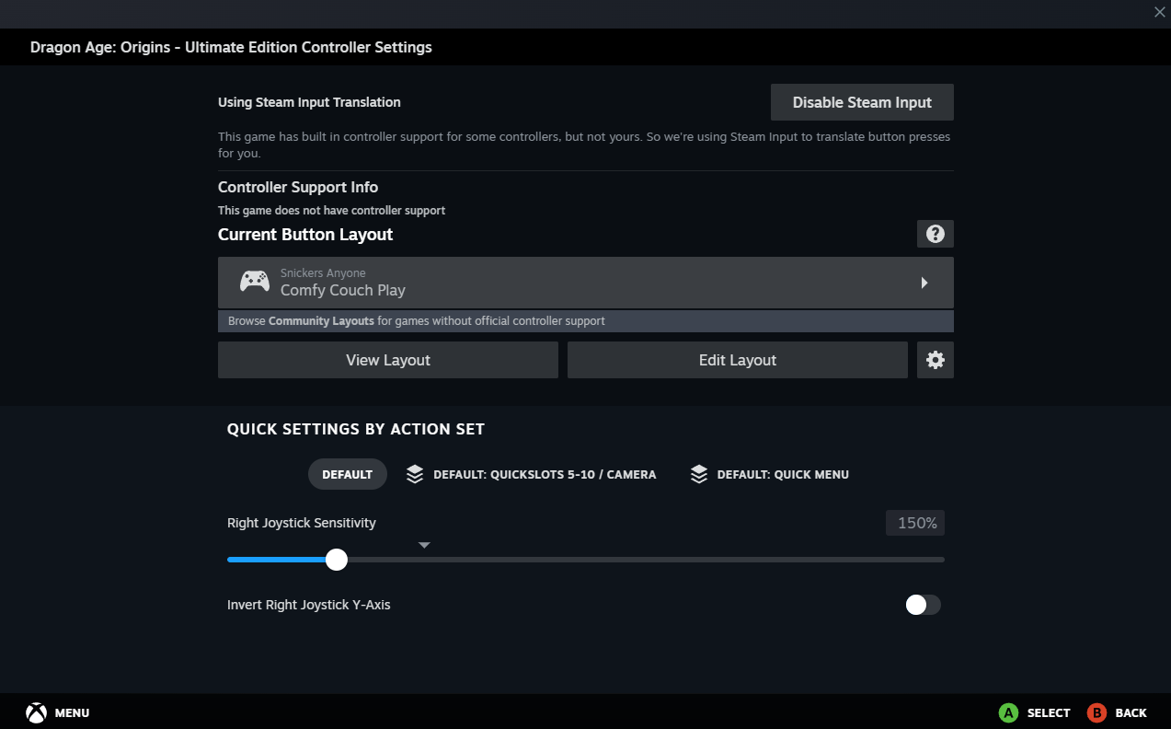Viewport: 1171px width, 729px height.
Task: Click the Right Joystick Sensitivity slider track
Action: (x=586, y=559)
